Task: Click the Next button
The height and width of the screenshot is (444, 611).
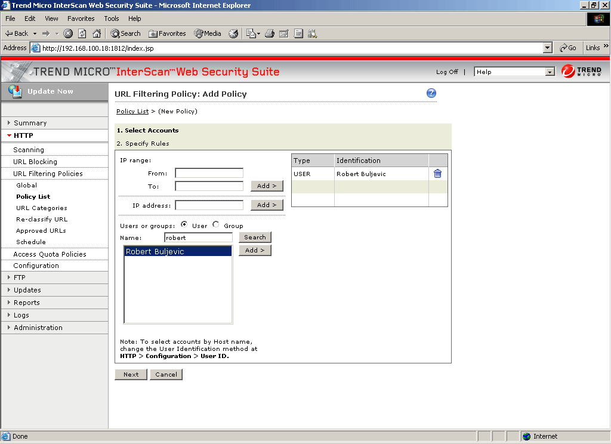Action: tap(131, 374)
